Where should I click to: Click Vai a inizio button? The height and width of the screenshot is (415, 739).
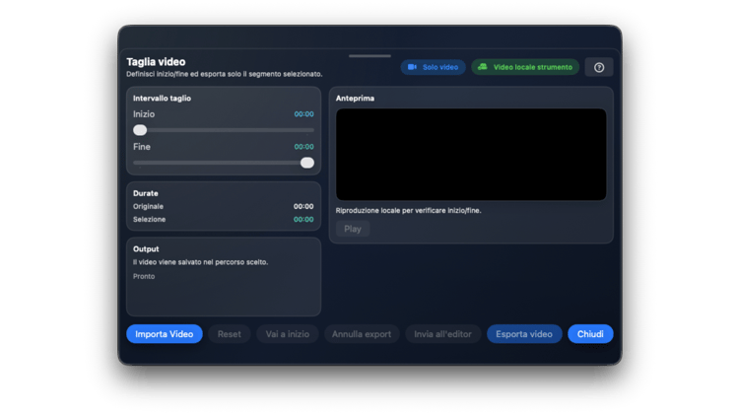(288, 334)
